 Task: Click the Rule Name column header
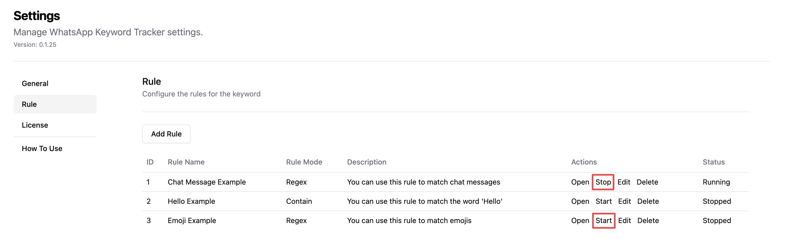tap(186, 162)
